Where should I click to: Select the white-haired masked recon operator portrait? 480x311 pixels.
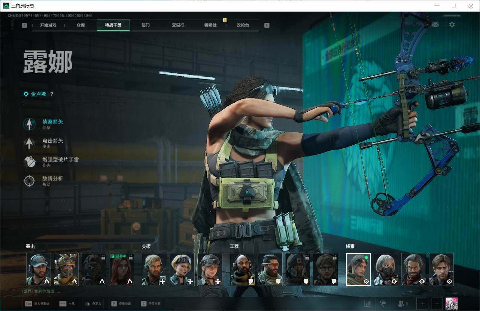point(386,270)
